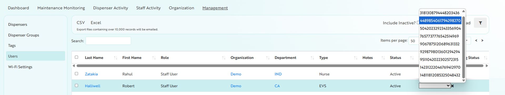The image size is (505, 95).
Task: Select option 7657737776542514969
Action: [440, 36]
